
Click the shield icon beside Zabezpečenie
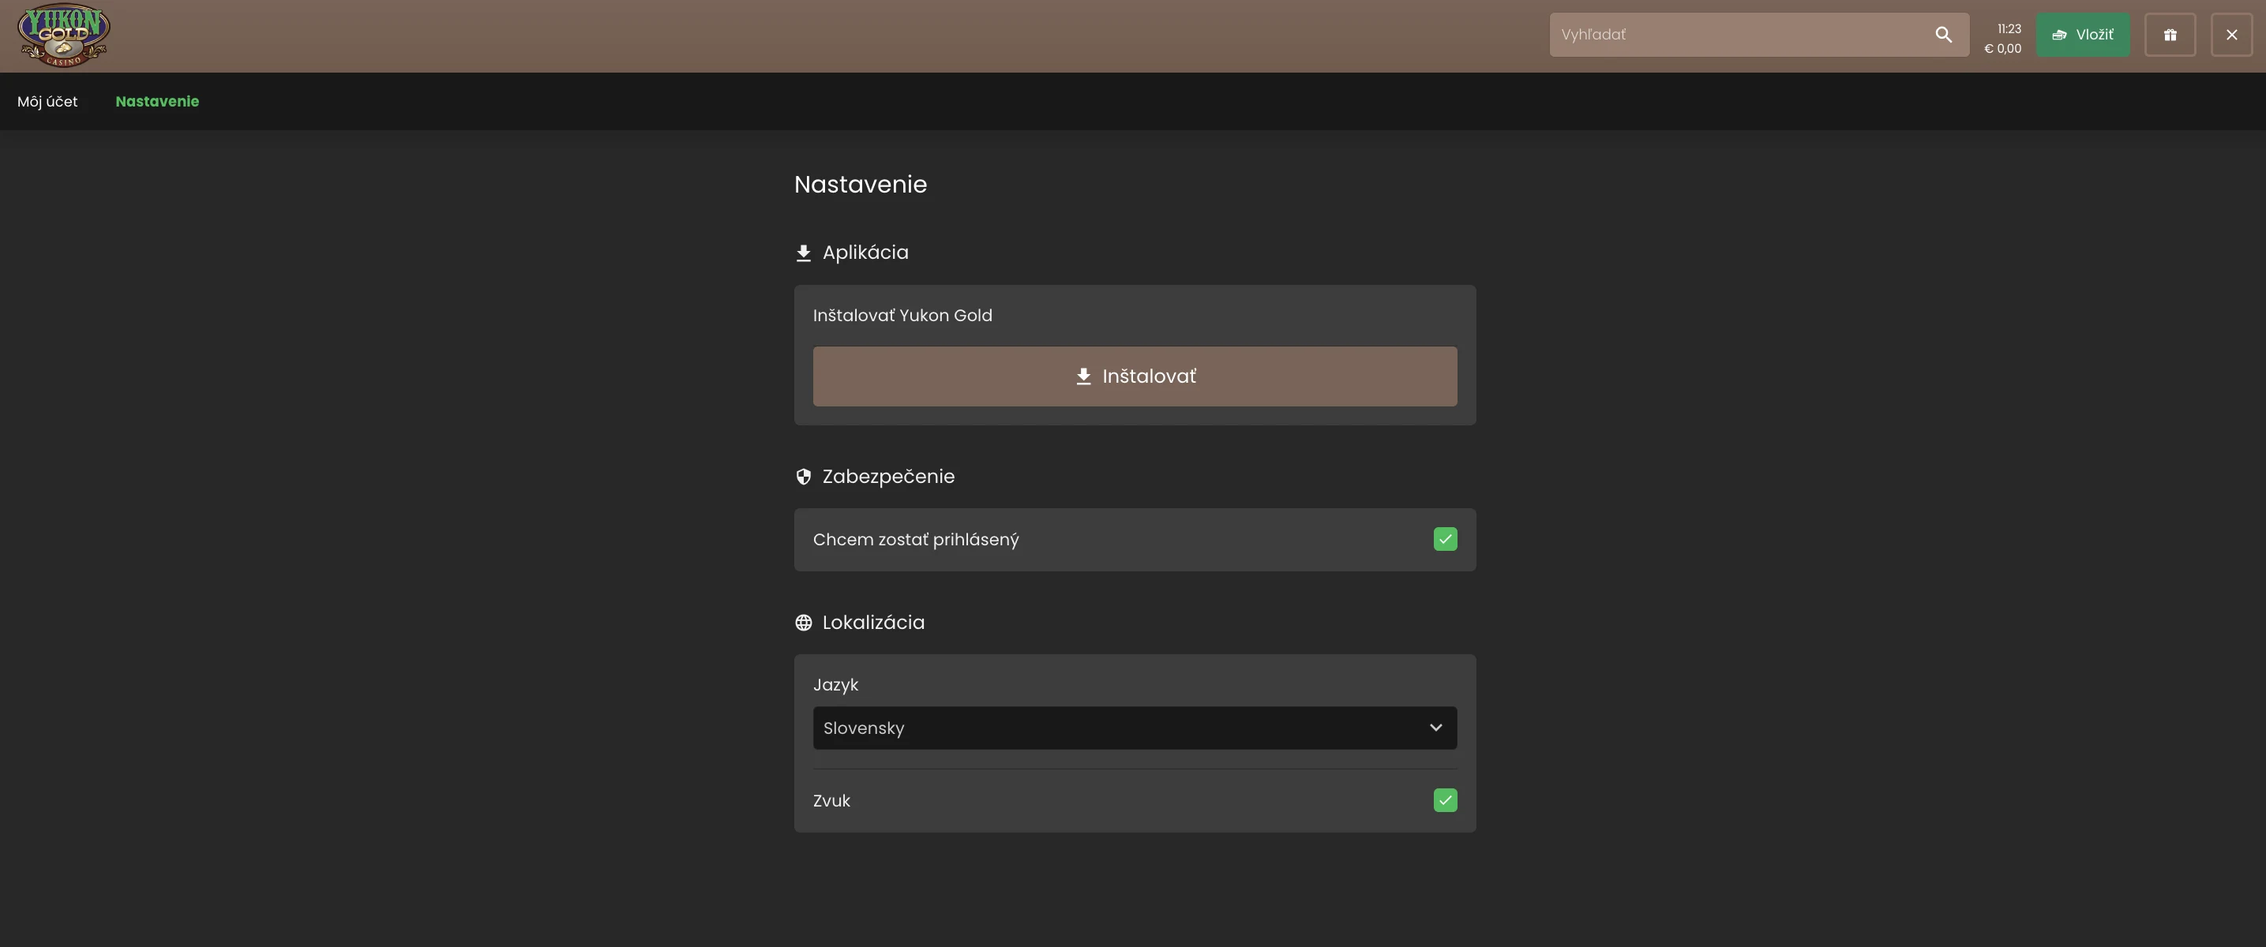803,477
